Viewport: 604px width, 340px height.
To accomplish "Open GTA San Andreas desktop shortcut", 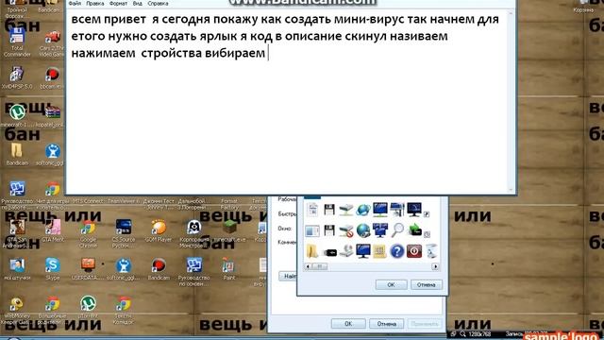I will click(x=17, y=232).
